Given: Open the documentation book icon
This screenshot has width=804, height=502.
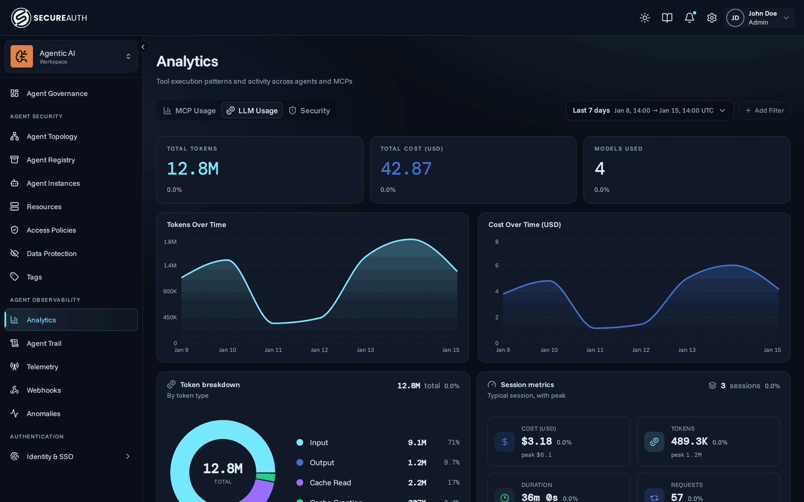Looking at the screenshot, I should [667, 18].
